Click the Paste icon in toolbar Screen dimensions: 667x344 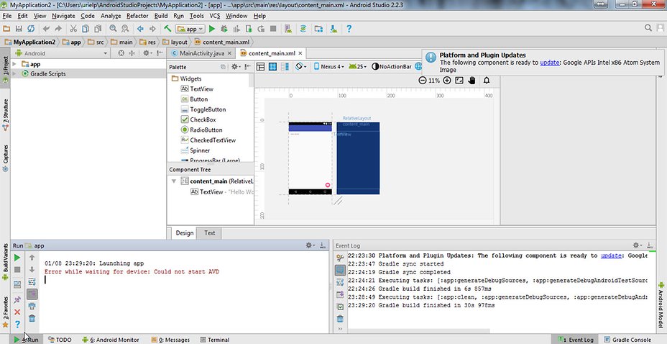(98, 29)
